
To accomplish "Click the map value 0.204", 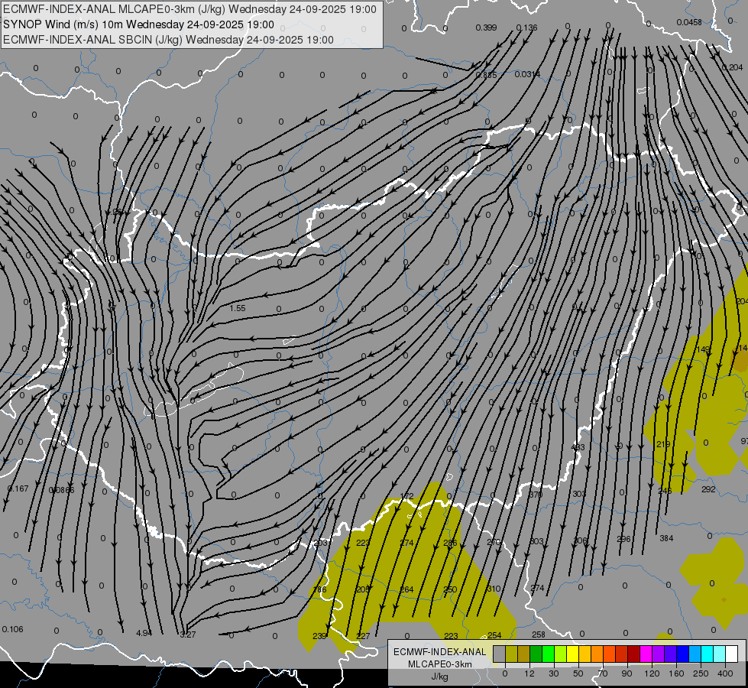I will 732,67.
